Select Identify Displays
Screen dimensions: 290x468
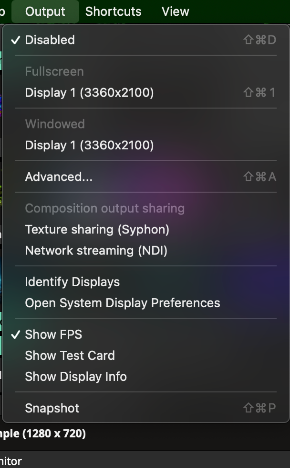click(x=72, y=282)
